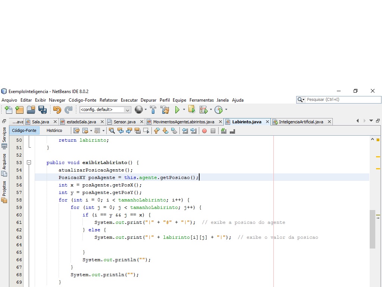Viewport: 382px width, 287px height.
Task: Open the Run Project dropdown arrow
Action: (184, 109)
